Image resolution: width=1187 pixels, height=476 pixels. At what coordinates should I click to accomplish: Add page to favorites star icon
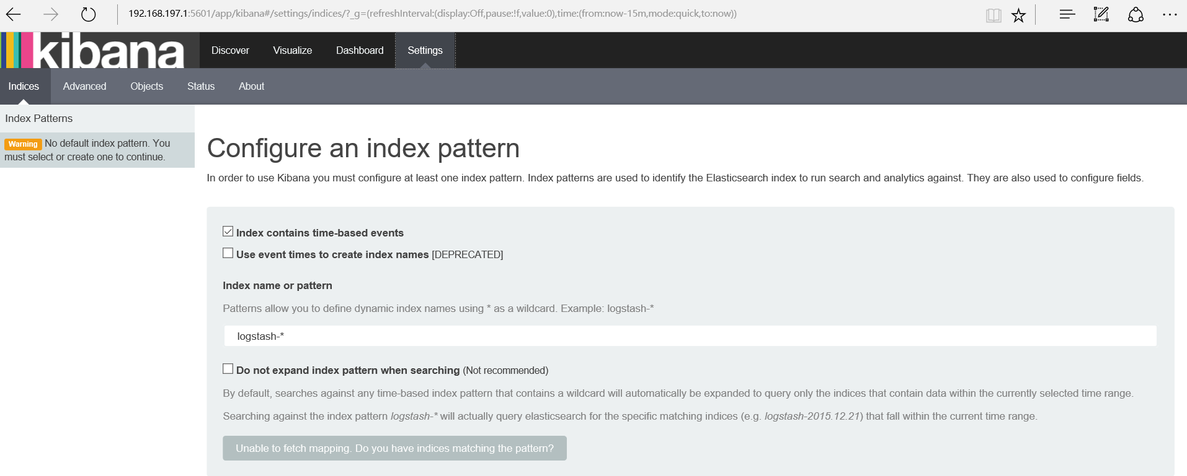pyautogui.click(x=1018, y=15)
